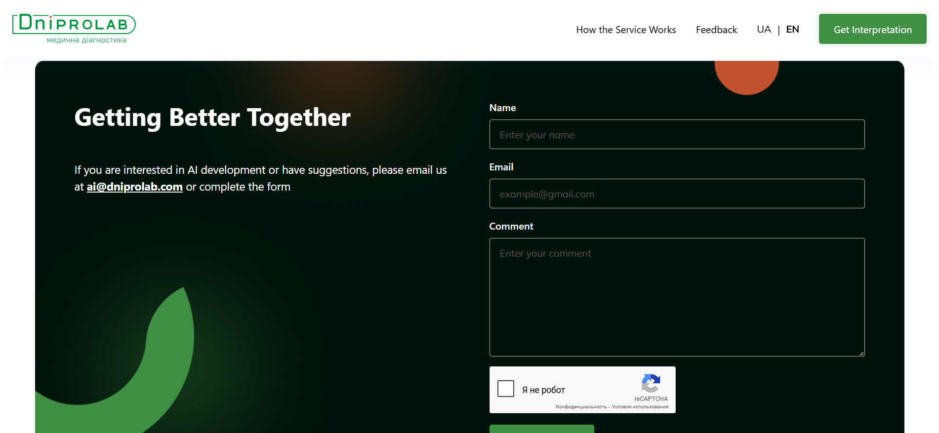The height and width of the screenshot is (433, 939).
Task: Open reCAPTCHA Условия использования link
Action: tap(640, 407)
